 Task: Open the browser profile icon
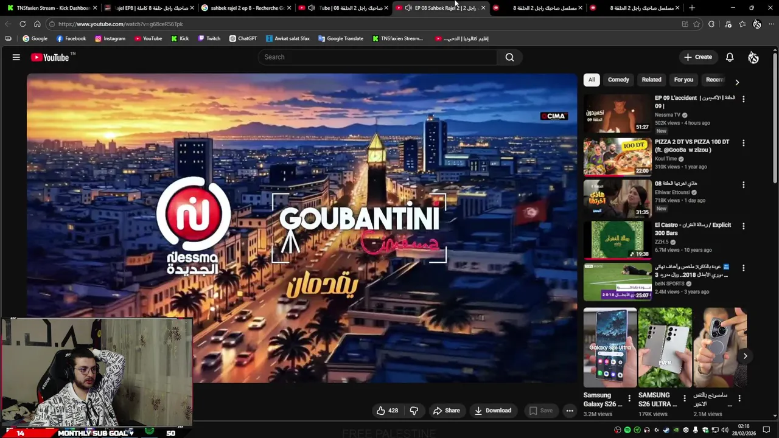(x=757, y=24)
